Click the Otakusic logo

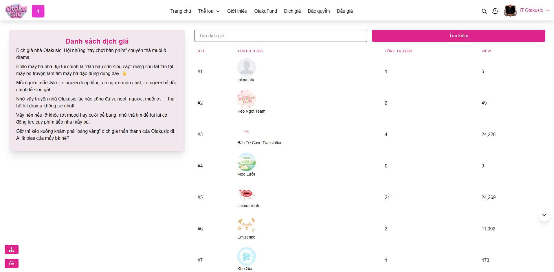coord(16,11)
